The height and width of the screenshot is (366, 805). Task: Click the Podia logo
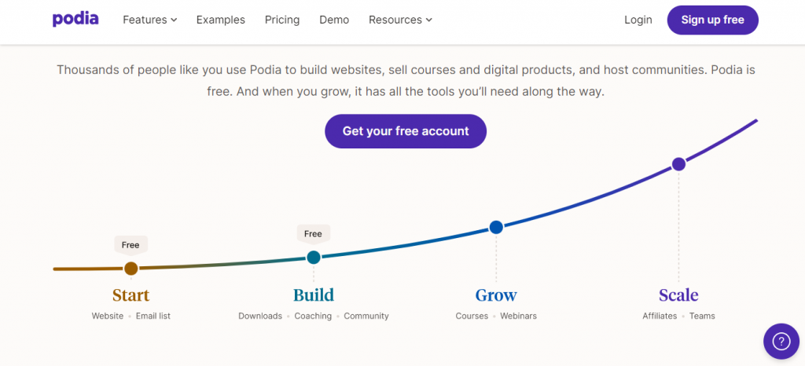click(x=75, y=19)
